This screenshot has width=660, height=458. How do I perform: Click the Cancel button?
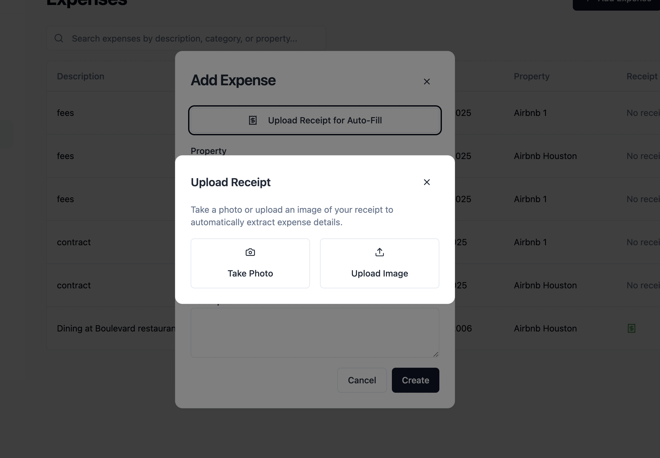362,380
